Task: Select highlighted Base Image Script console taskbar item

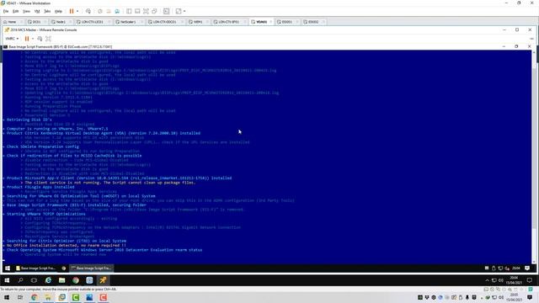Action: pyautogui.click(x=91, y=268)
